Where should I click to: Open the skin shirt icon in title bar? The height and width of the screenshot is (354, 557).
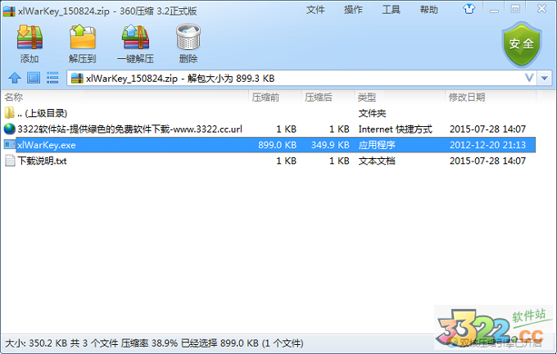click(x=469, y=9)
